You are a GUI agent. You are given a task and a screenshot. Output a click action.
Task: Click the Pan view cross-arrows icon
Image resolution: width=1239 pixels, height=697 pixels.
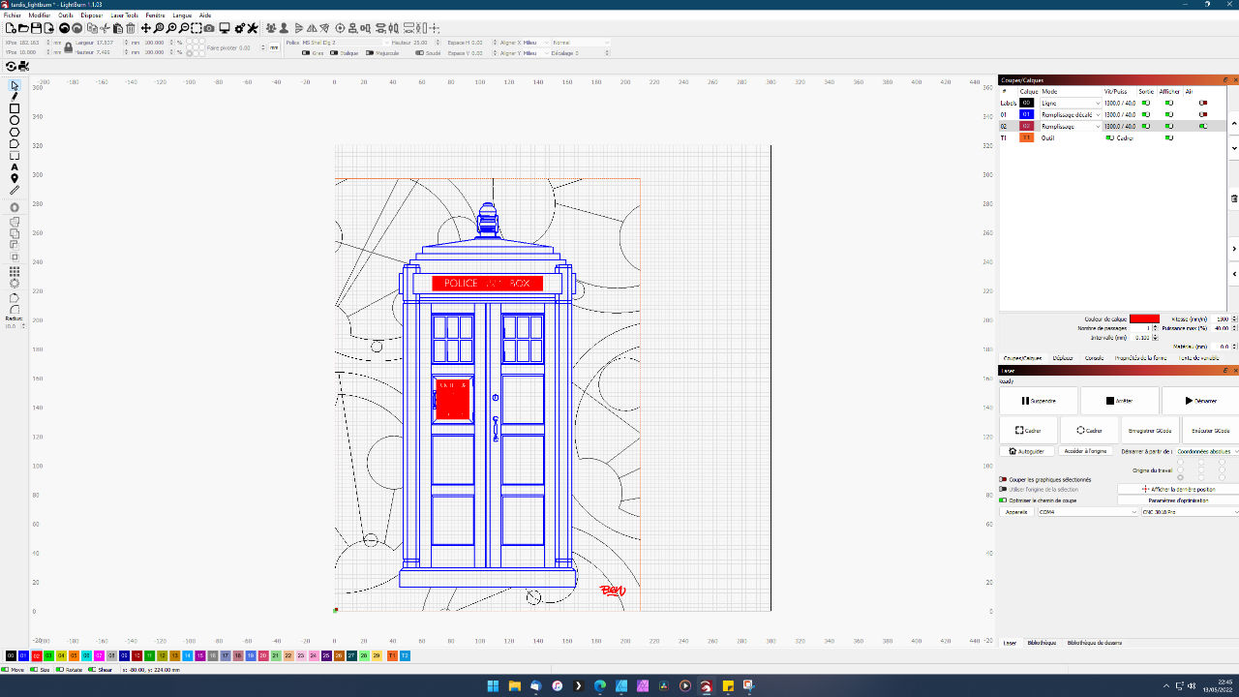145,28
